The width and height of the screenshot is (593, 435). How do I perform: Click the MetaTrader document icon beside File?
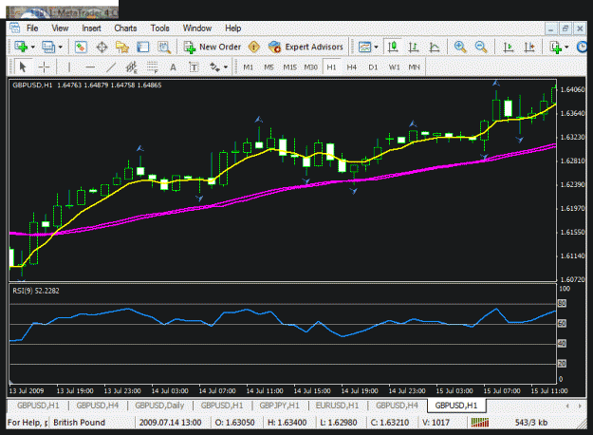coord(15,28)
